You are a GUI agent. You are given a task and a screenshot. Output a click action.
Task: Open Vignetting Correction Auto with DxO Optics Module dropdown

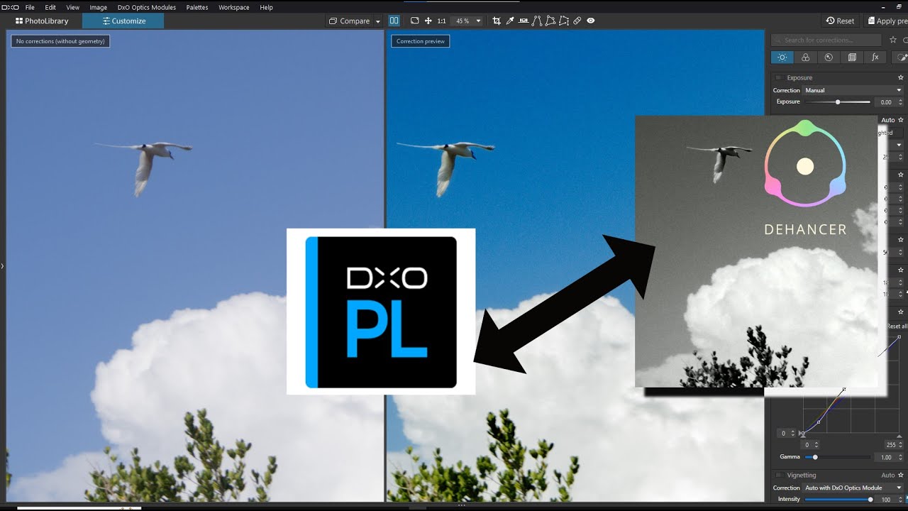pyautogui.click(x=853, y=488)
